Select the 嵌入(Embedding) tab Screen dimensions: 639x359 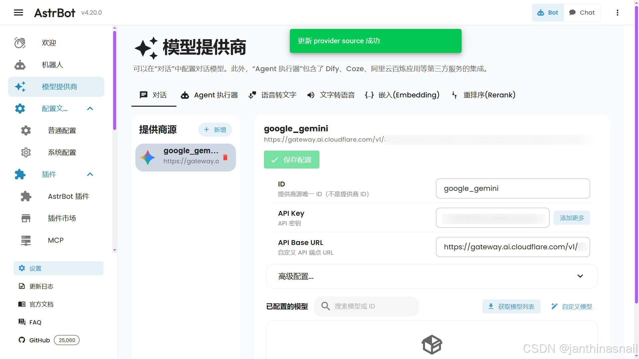[x=402, y=95]
